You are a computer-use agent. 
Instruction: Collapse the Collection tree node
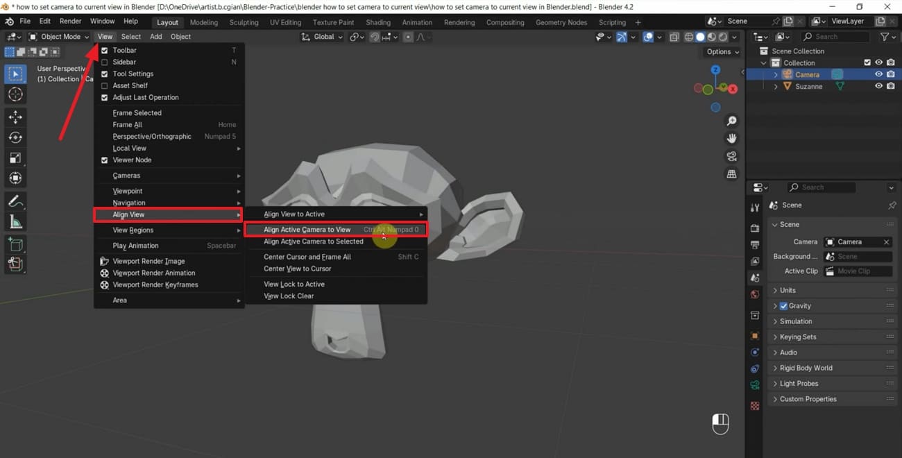coord(764,63)
